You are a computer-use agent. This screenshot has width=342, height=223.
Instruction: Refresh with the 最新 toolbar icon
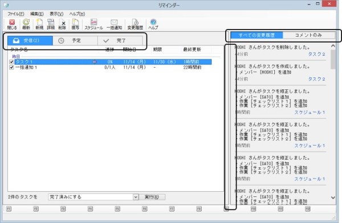tap(26, 24)
